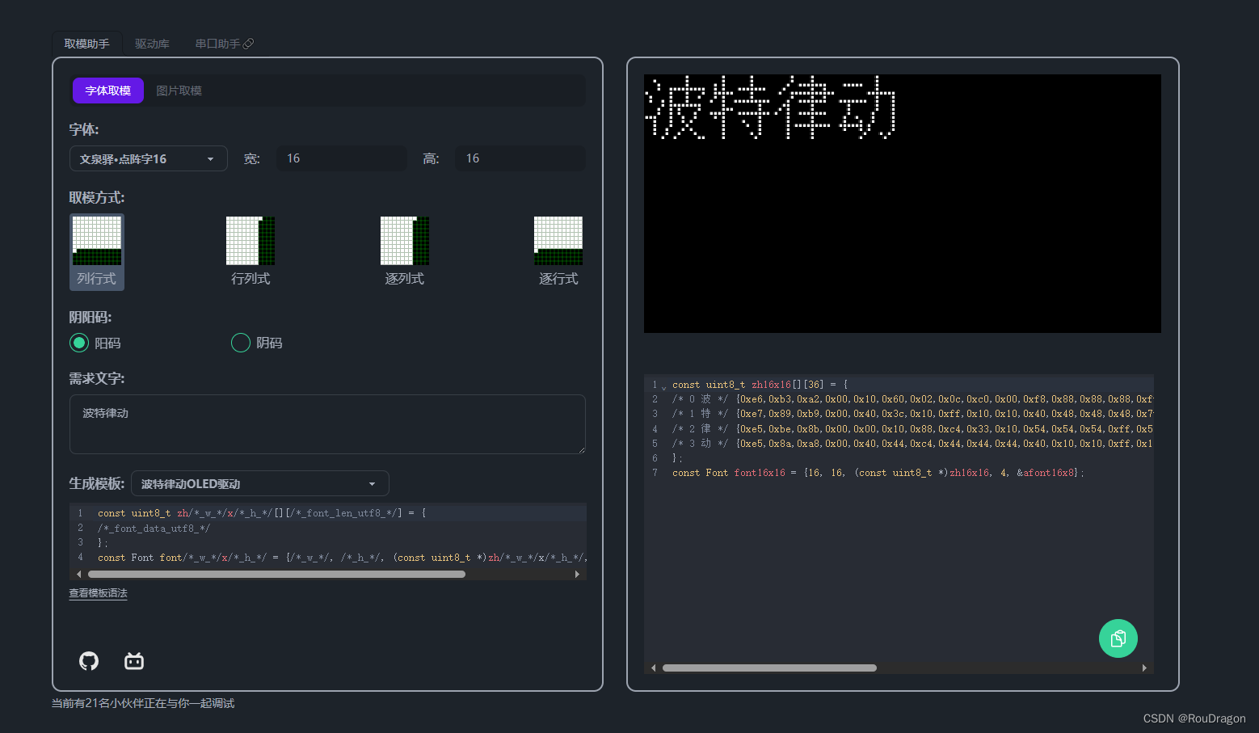Open the GitHub icon link
The height and width of the screenshot is (733, 1259).
(89, 661)
